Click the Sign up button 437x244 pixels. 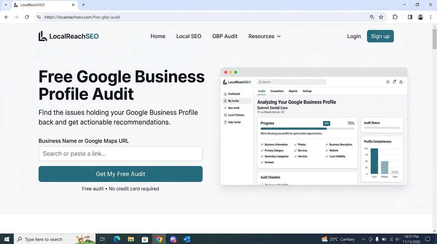click(380, 36)
